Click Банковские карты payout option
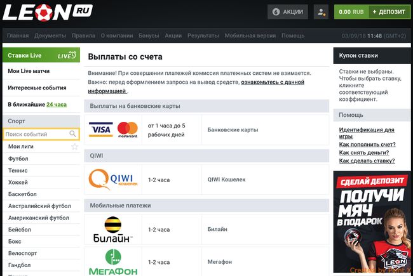The height and width of the screenshot is (276, 413). click(233, 129)
